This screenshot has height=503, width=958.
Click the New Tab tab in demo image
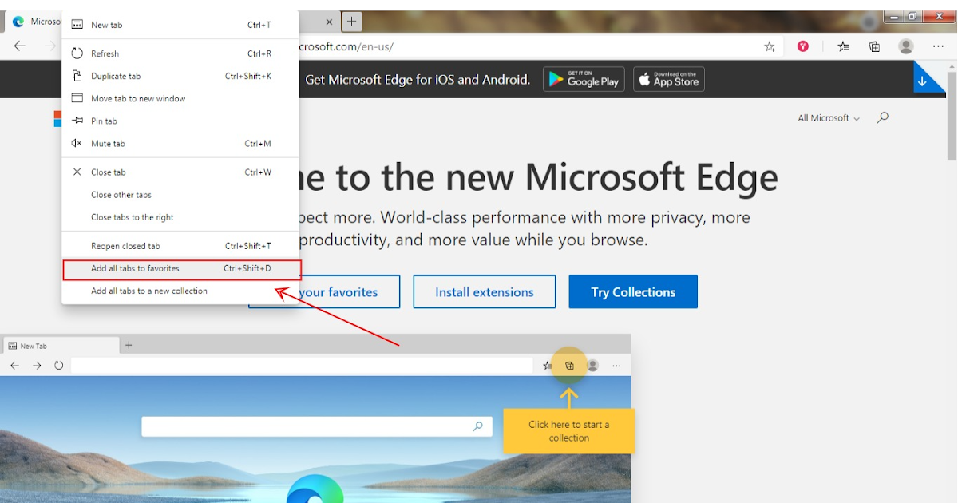pos(60,346)
